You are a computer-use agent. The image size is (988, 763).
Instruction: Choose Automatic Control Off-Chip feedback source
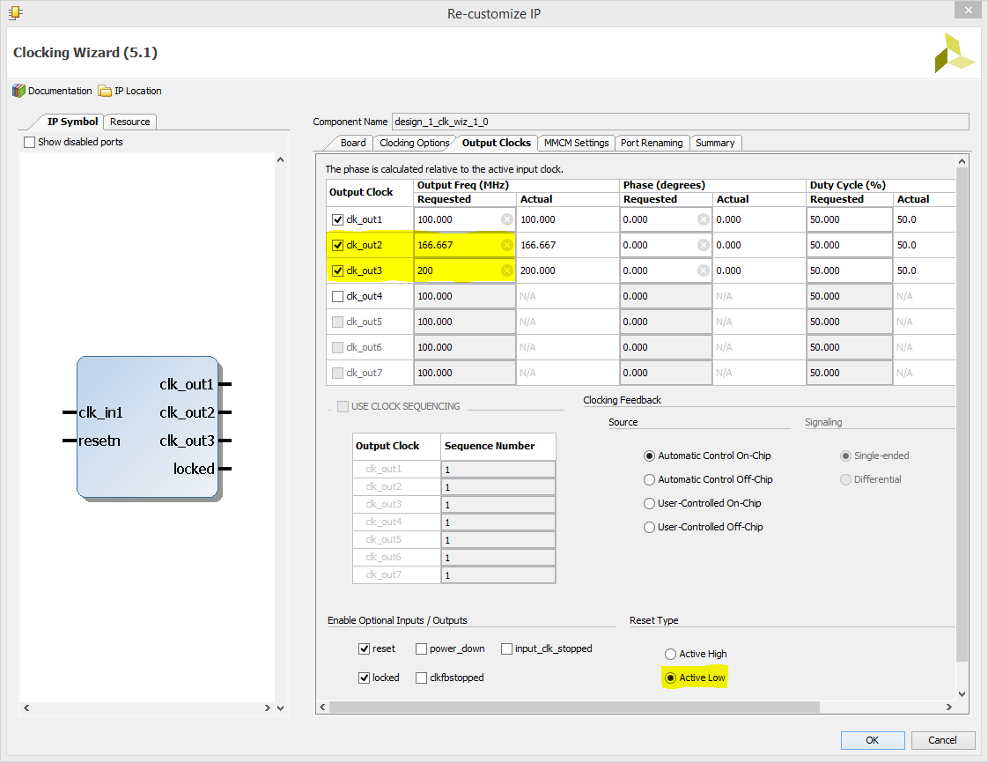(649, 480)
